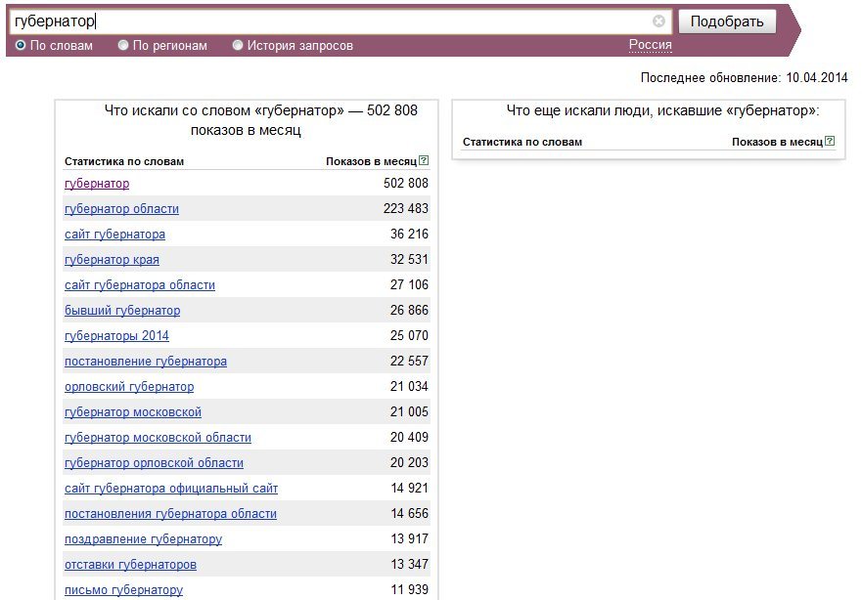Open the сайт губернатора link
The image size is (862, 600).
tap(114, 234)
